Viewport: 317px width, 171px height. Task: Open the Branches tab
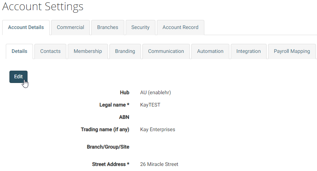[108, 27]
